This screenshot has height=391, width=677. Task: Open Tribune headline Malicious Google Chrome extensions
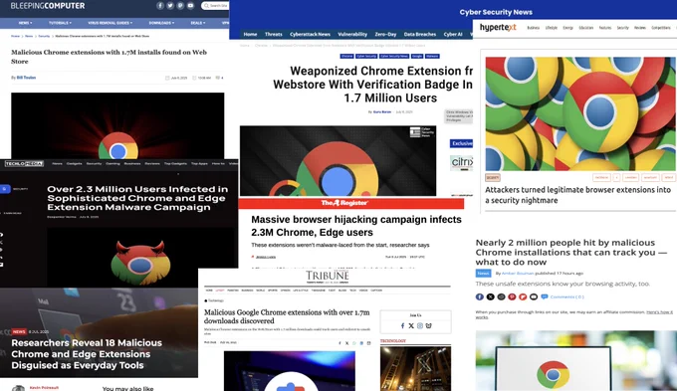coord(287,316)
